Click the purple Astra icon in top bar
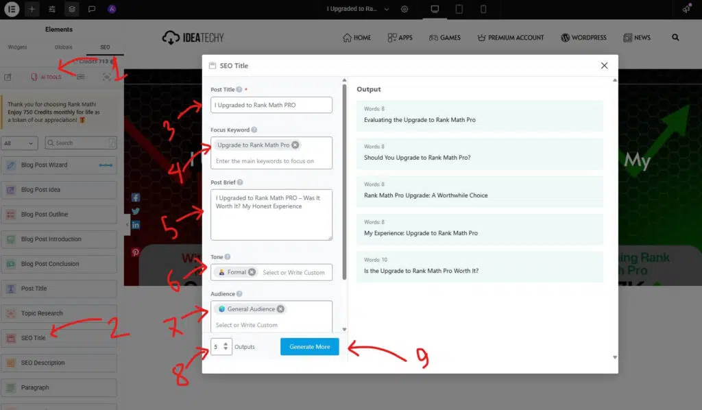Viewport: 702px width, 410px height. click(x=112, y=9)
